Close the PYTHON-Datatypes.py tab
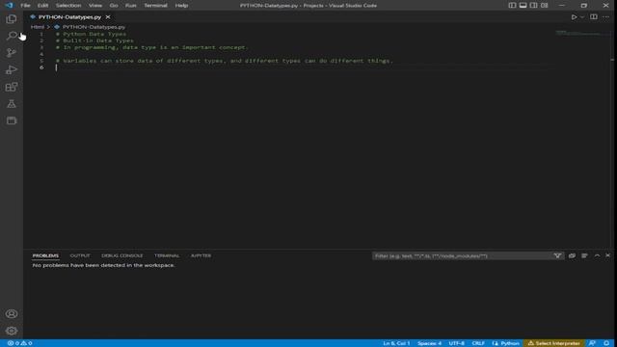This screenshot has width=617, height=347. (x=108, y=17)
